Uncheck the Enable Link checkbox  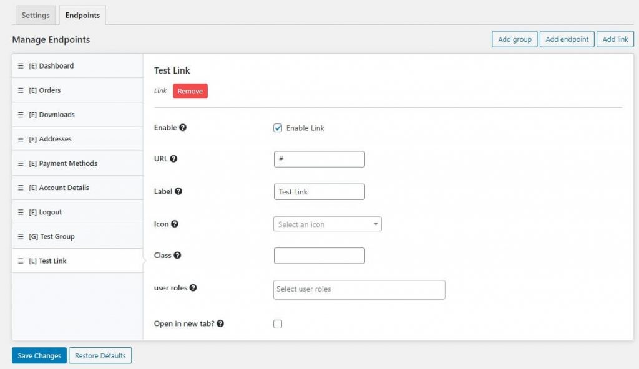tap(278, 128)
